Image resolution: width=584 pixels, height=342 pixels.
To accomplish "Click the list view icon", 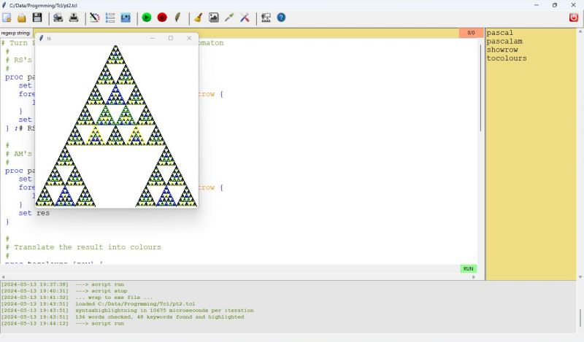I will pos(110,18).
